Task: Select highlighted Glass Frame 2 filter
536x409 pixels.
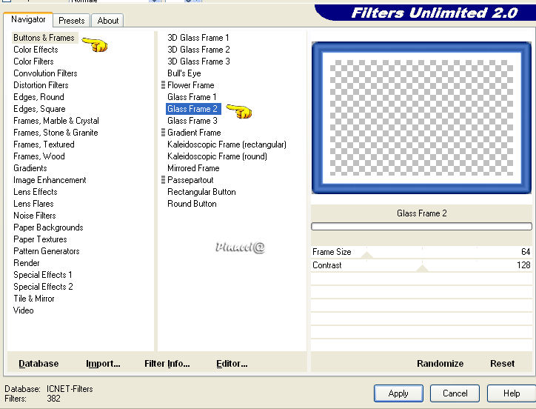Action: [x=193, y=109]
